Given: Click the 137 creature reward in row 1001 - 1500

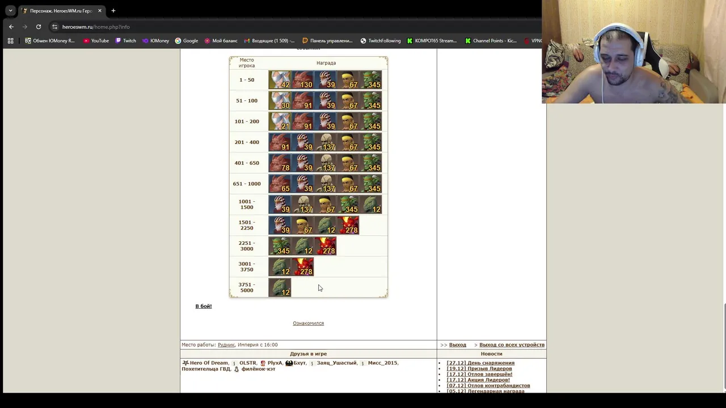Looking at the screenshot, I should pos(302,205).
